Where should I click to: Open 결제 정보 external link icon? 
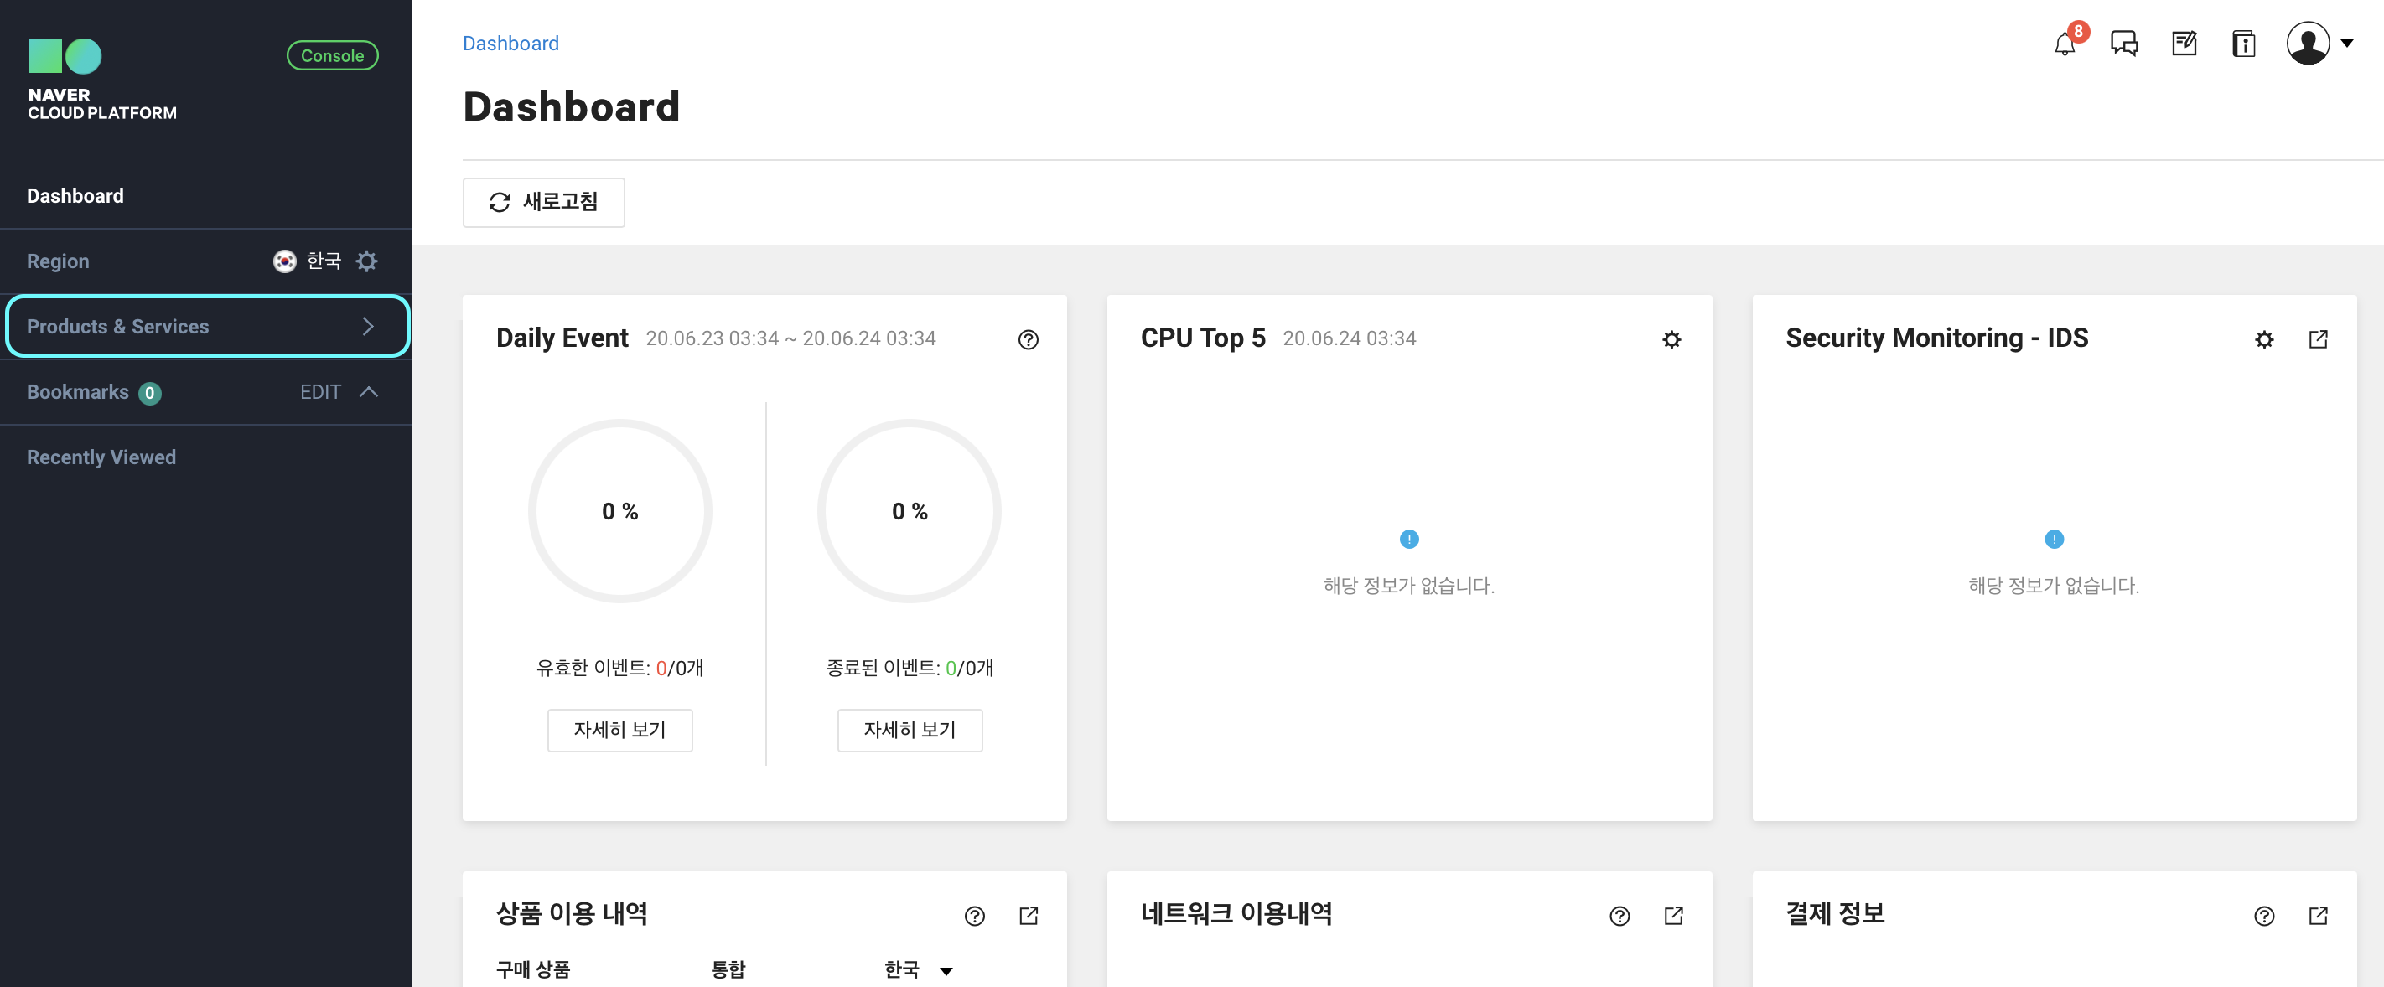(x=2318, y=916)
